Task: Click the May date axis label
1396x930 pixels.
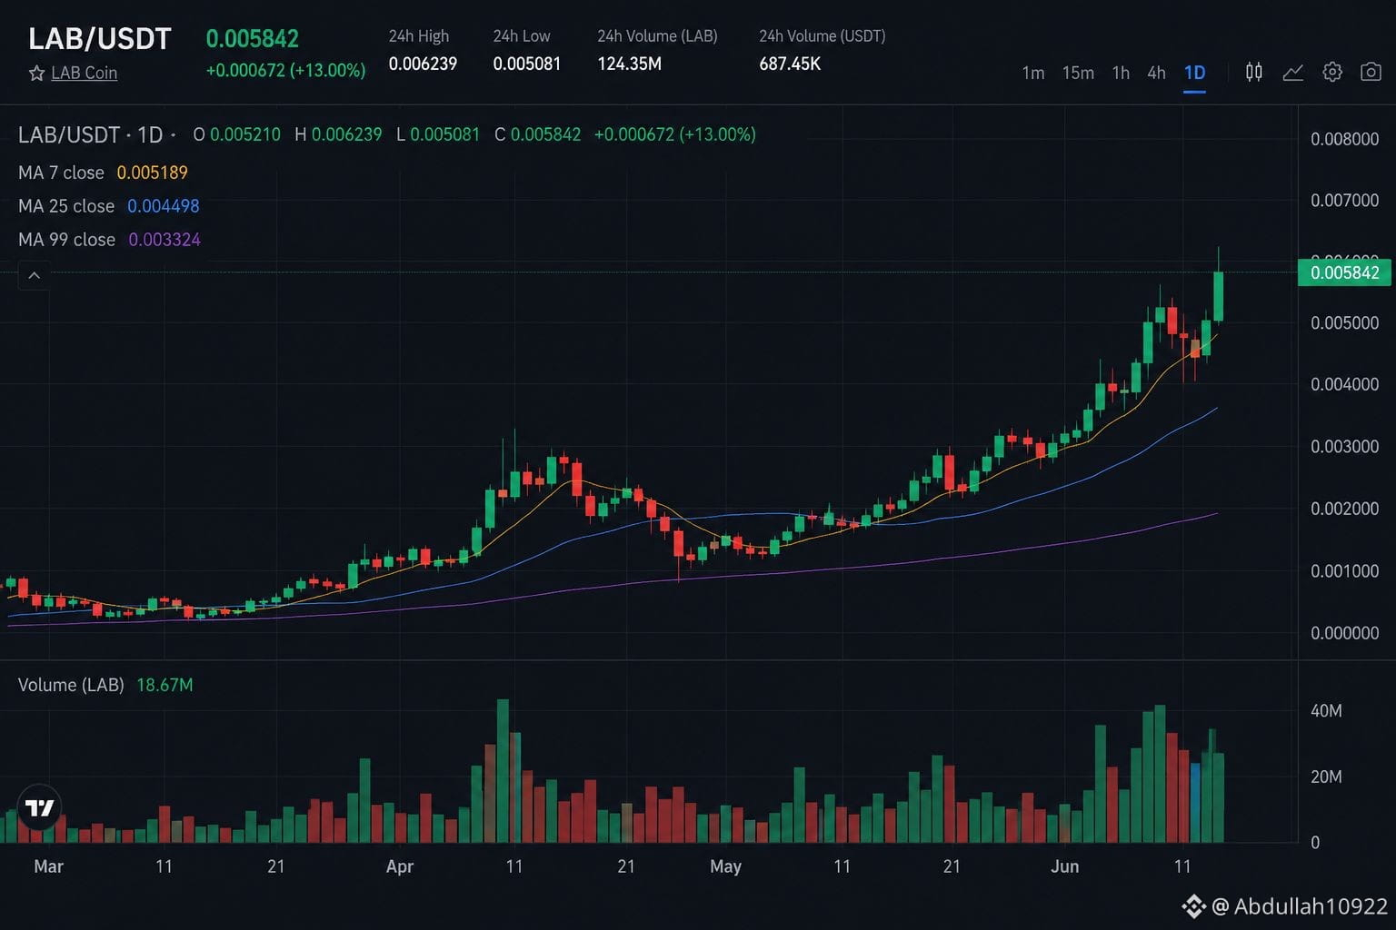Action: [x=725, y=866]
